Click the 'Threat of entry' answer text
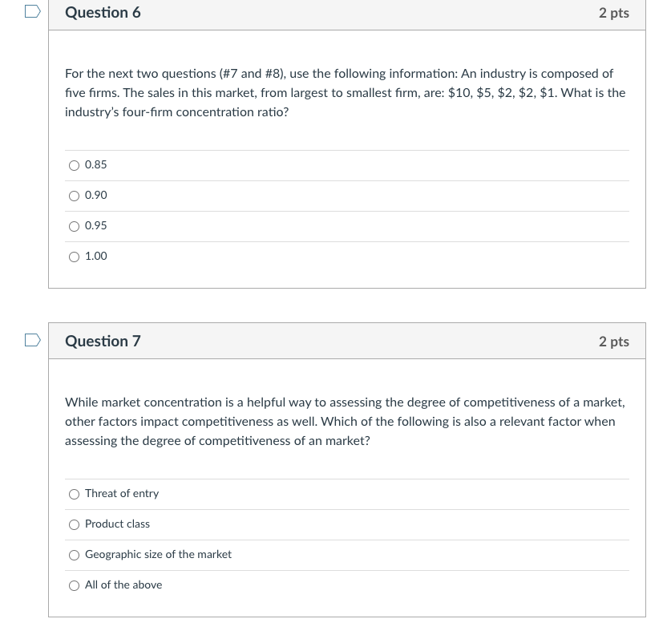 [x=122, y=493]
